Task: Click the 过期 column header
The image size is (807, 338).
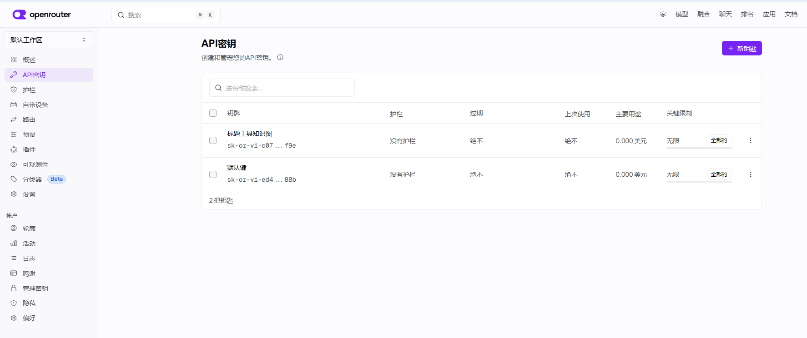Action: [477, 113]
